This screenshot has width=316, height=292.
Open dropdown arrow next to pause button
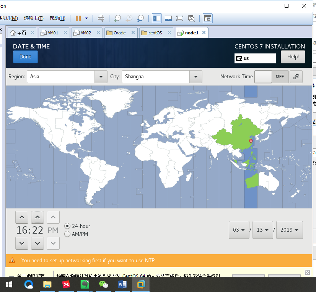point(86,18)
